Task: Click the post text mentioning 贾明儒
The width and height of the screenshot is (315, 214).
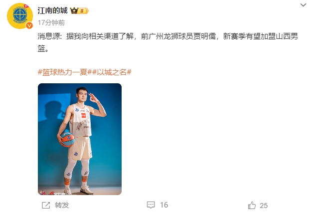Action: click(x=168, y=42)
